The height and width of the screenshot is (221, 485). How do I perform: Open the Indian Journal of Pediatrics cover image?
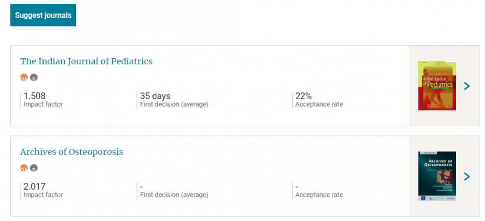[x=437, y=86]
